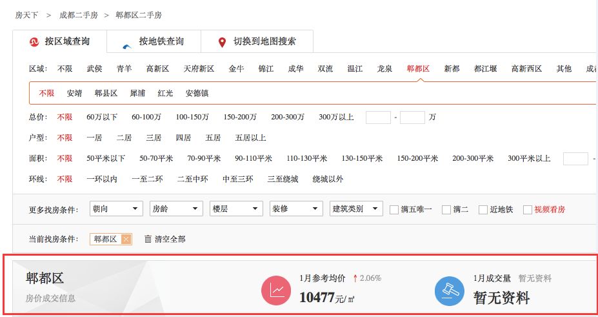Select the 安靖 sub-area
The width and height of the screenshot is (598, 317).
[74, 93]
